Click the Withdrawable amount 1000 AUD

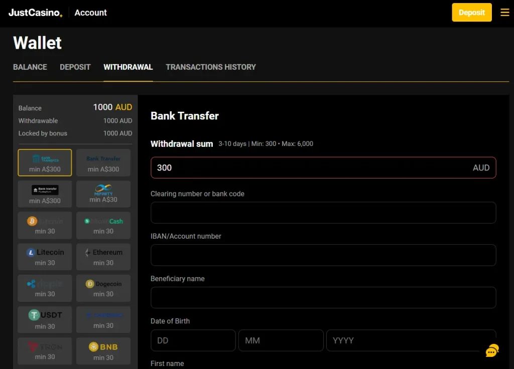117,121
